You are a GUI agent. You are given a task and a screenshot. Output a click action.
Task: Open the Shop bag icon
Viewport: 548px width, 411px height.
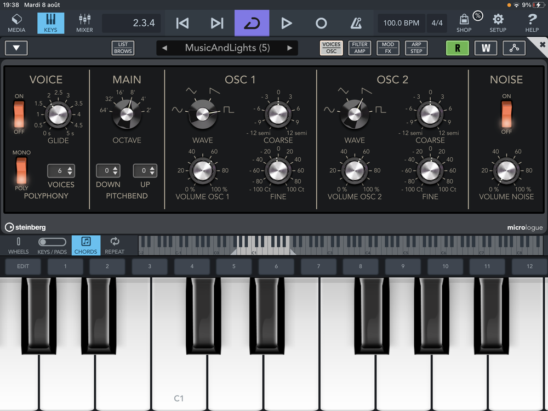coord(464,22)
